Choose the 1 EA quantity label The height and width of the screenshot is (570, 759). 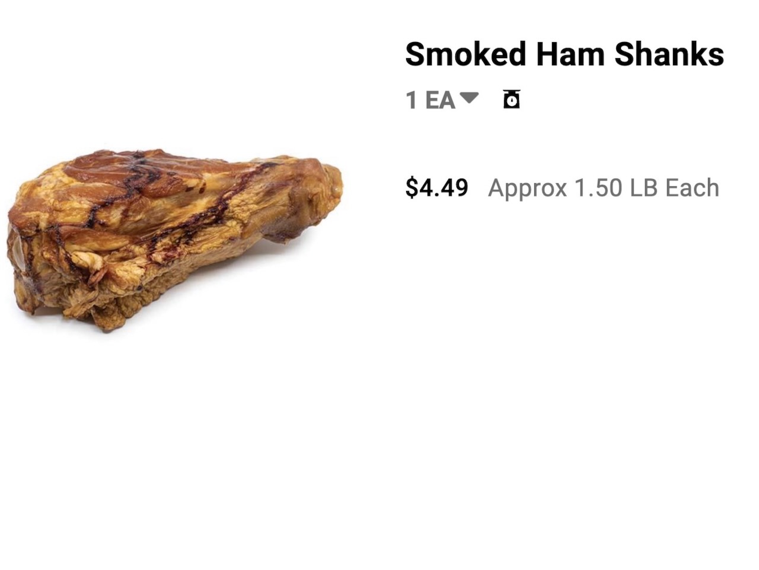coord(430,100)
